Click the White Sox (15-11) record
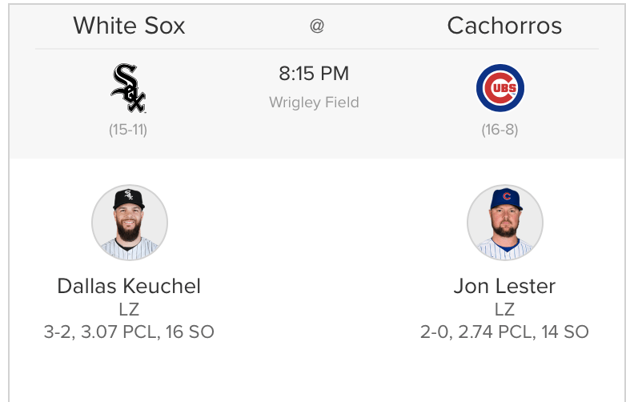 [128, 129]
